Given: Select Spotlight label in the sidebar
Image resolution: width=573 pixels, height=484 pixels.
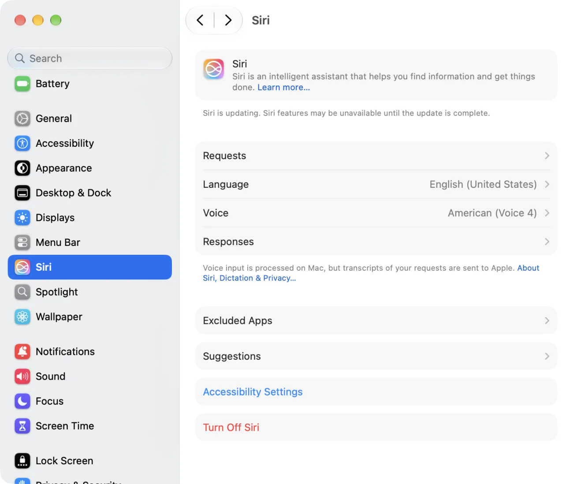Looking at the screenshot, I should [57, 292].
